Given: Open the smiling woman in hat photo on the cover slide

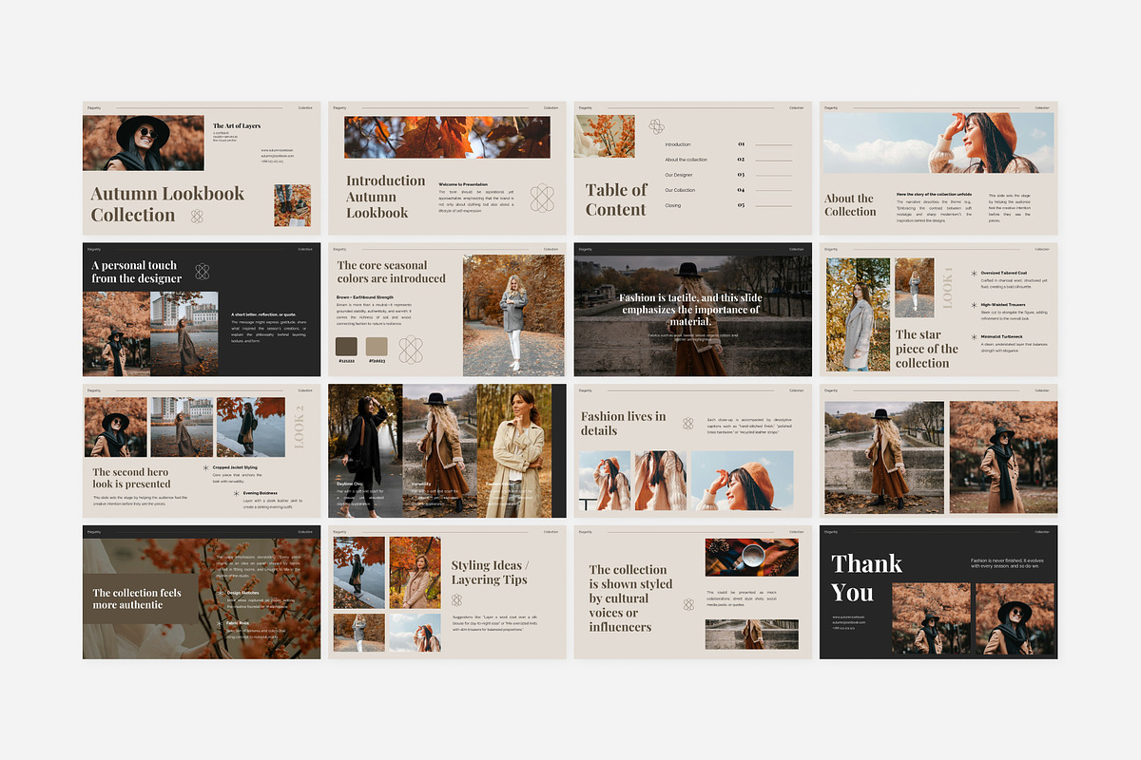Looking at the screenshot, I should point(144,142).
